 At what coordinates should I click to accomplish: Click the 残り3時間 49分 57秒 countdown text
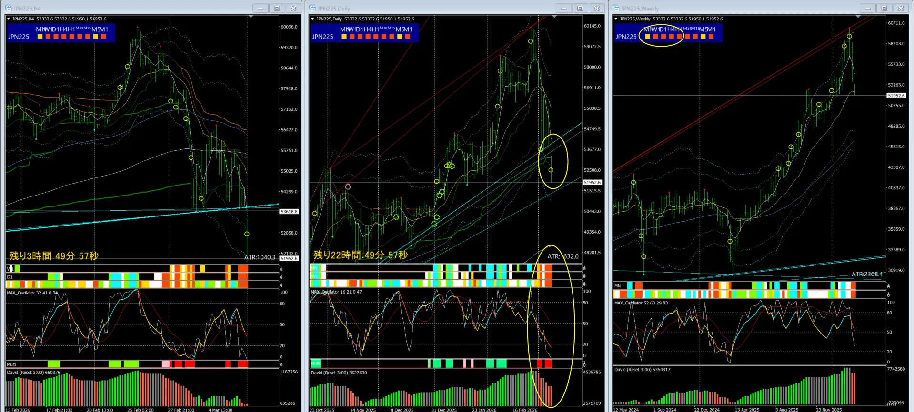pyautogui.click(x=54, y=256)
